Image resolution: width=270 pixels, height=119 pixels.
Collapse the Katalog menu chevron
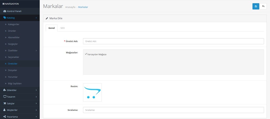click(x=36, y=18)
